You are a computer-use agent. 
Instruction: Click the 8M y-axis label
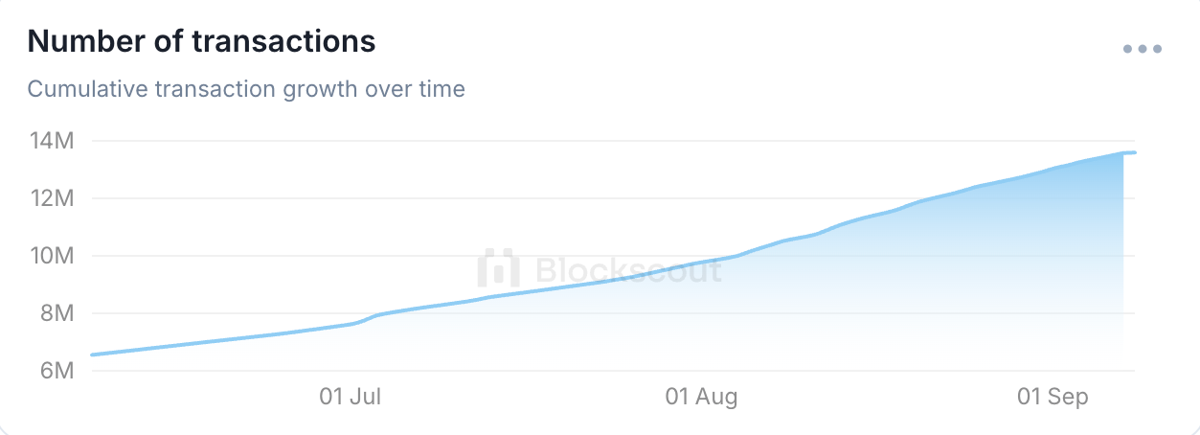tap(55, 313)
